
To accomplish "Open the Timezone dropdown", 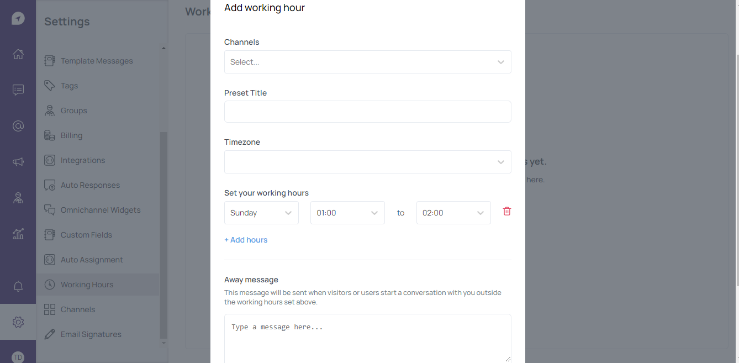I will tap(367, 162).
